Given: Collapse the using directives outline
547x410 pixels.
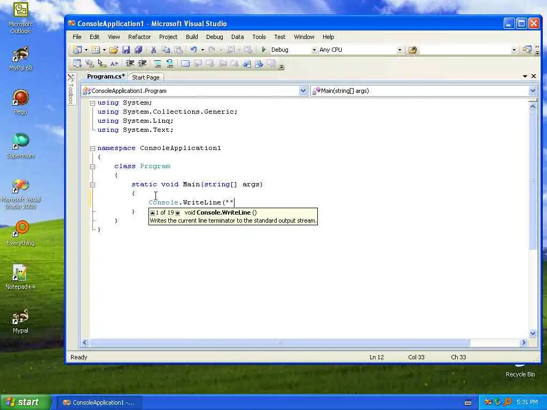Looking at the screenshot, I should (92, 103).
